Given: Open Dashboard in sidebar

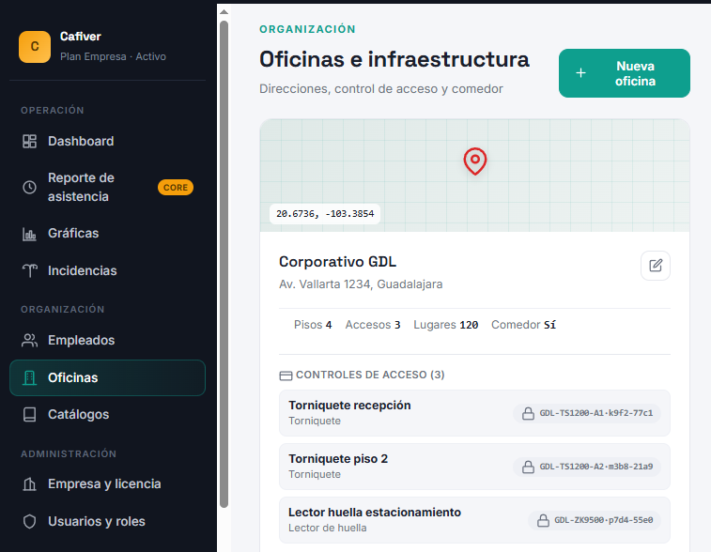Looking at the screenshot, I should pos(107,142).
